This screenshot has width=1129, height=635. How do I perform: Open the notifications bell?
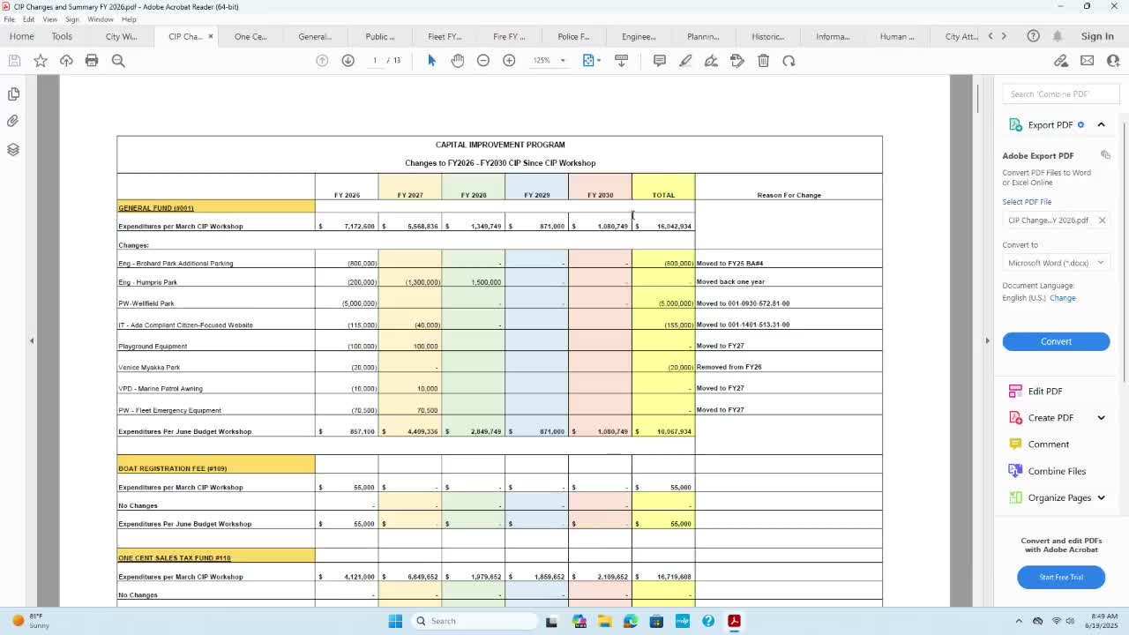click(1058, 36)
